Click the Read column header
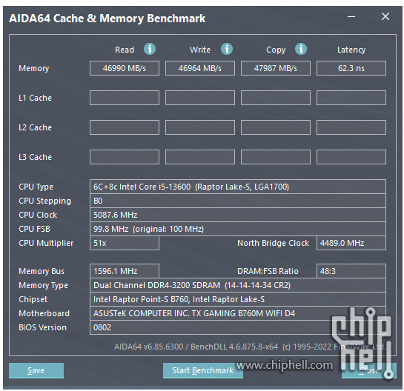The width and height of the screenshot is (404, 391). point(125,50)
